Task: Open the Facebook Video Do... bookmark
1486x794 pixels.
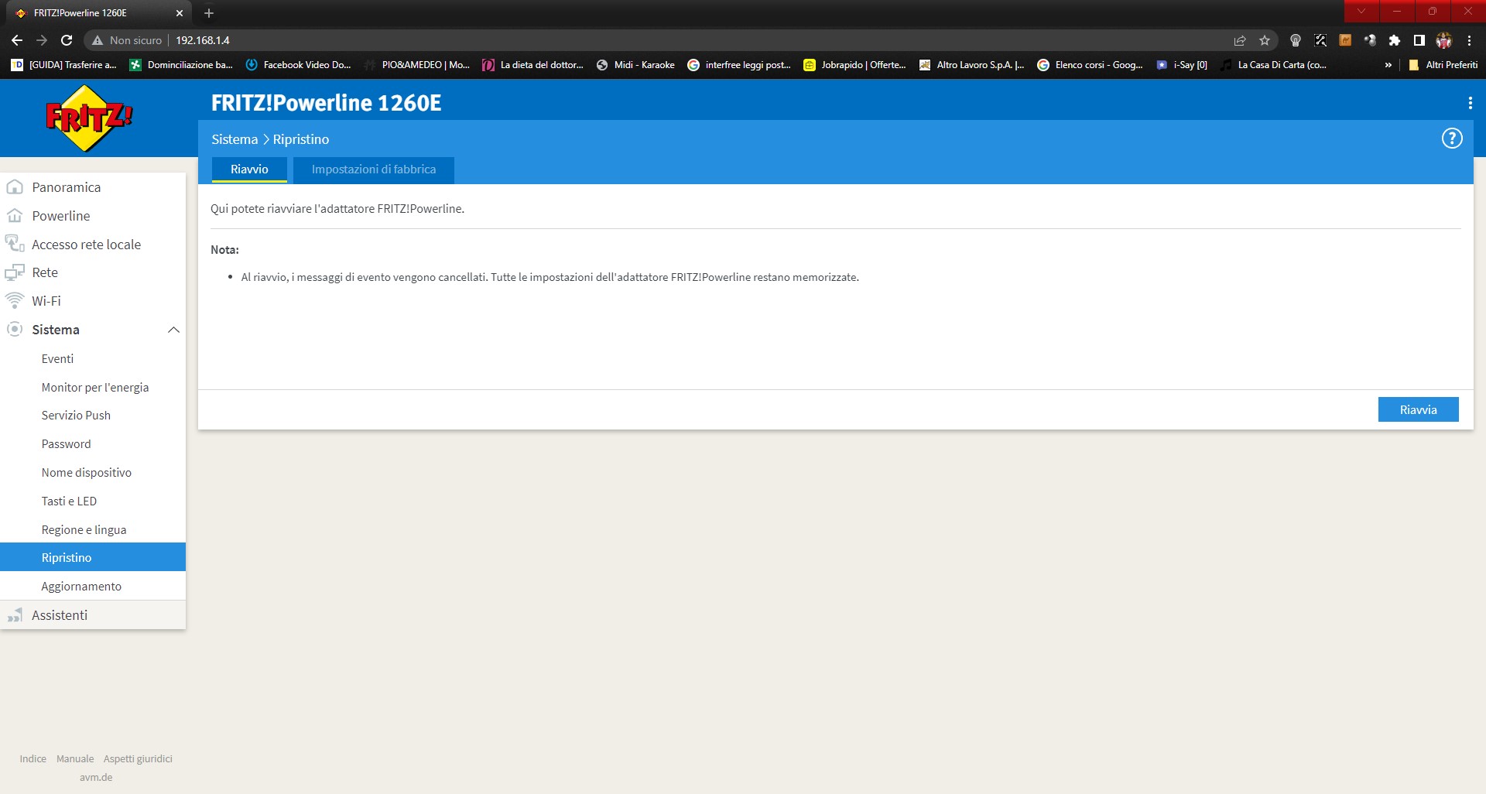Action: [298, 65]
